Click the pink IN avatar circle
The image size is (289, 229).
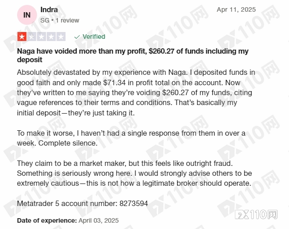pos(27,15)
